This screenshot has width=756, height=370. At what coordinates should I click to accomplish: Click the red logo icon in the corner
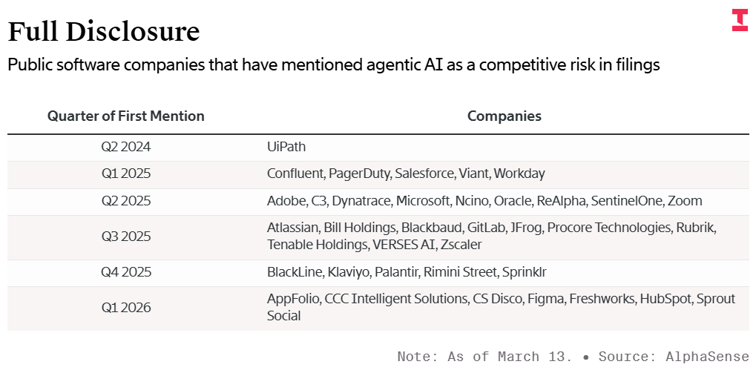pyautogui.click(x=740, y=20)
